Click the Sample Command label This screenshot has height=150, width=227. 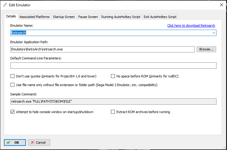pyautogui.click(x=23, y=94)
